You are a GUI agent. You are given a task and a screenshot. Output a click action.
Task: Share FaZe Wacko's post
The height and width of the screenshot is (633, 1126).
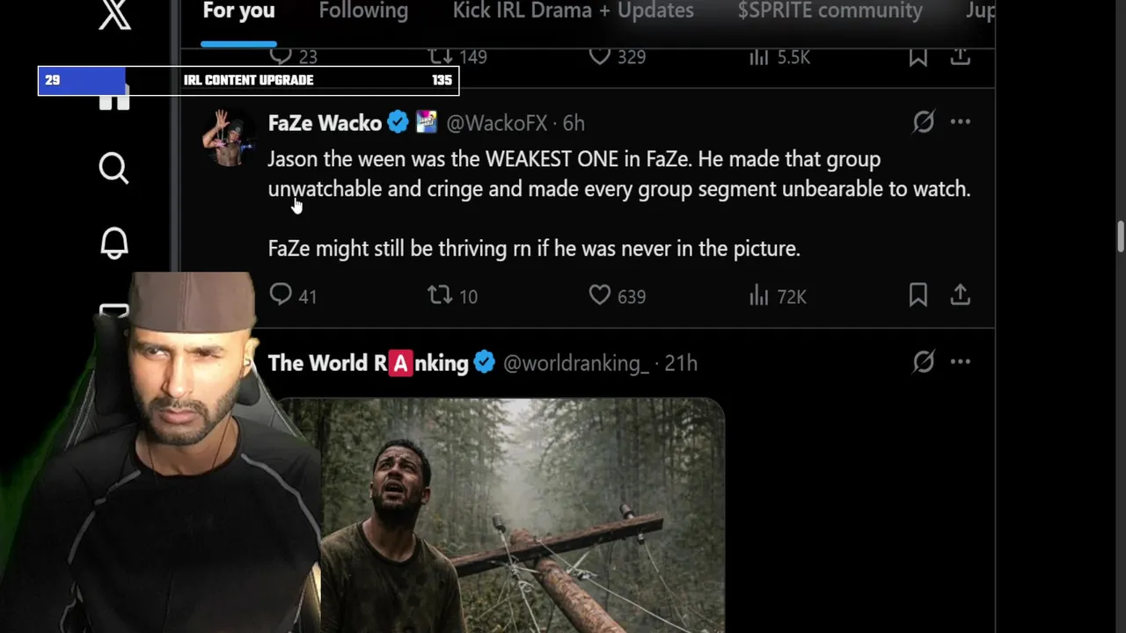coord(960,295)
